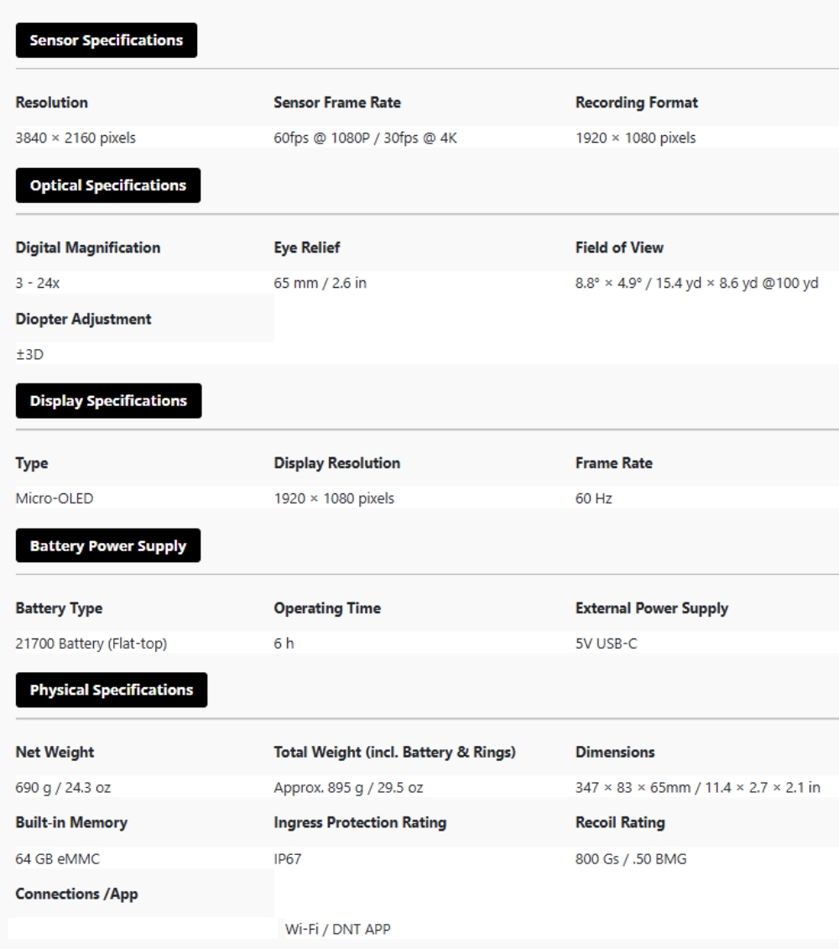This screenshot has height=949, width=839.
Task: Select the 65 mm / 2.6 in eye relief value
Action: point(320,283)
